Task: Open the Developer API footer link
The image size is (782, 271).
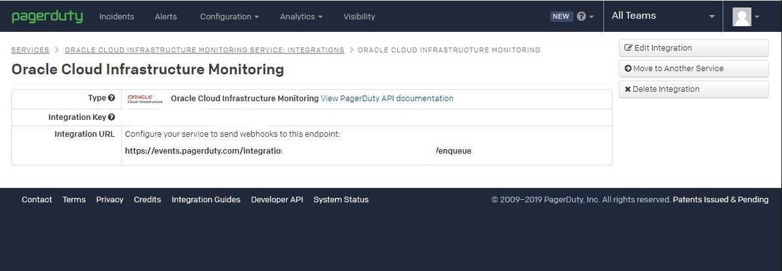Action: pyautogui.click(x=277, y=199)
